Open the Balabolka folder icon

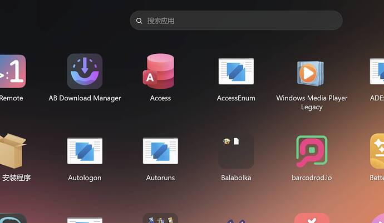click(236, 151)
